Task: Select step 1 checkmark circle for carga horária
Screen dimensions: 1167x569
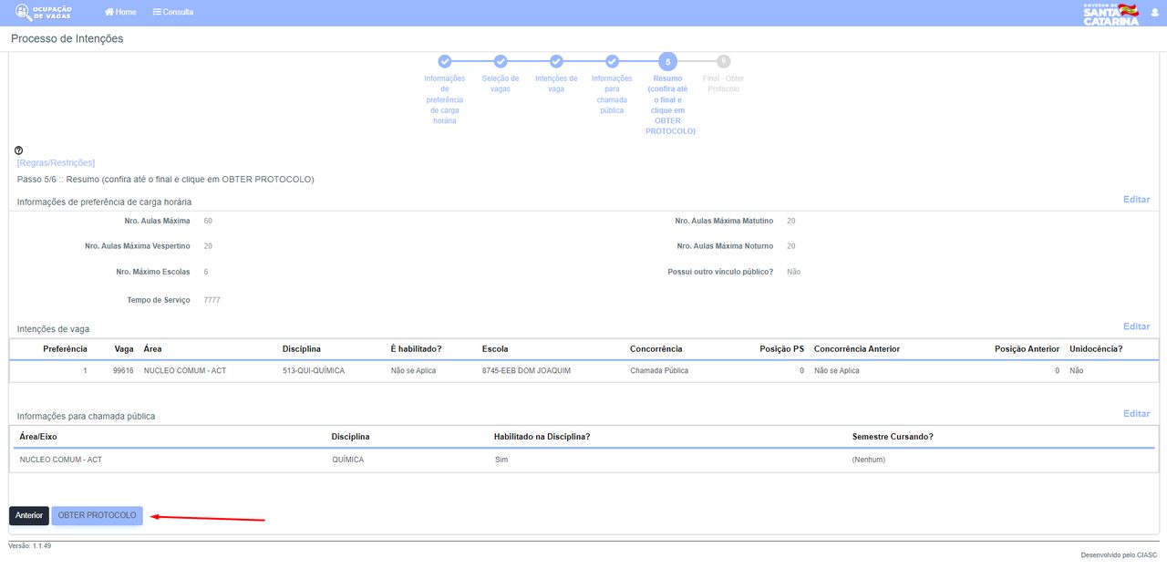Action: click(x=445, y=62)
